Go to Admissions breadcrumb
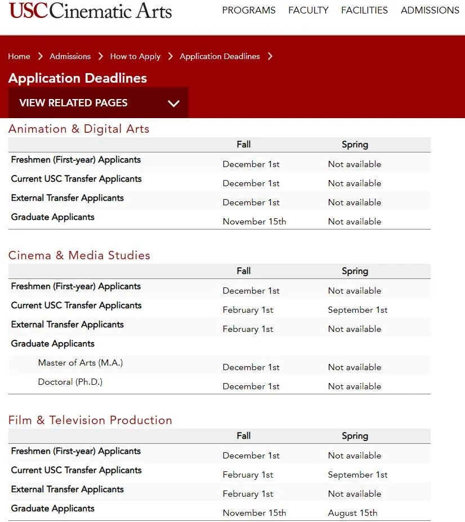This screenshot has height=522, width=465. coord(70,56)
